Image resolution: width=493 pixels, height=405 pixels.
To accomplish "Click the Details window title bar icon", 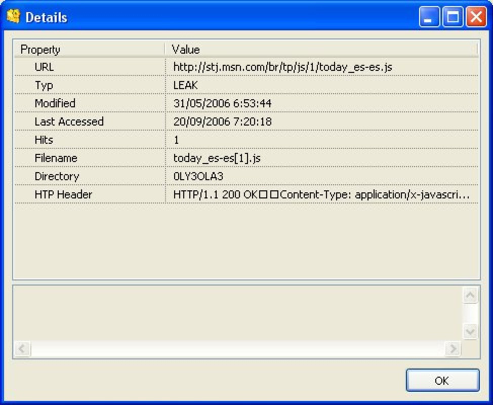I will [12, 16].
